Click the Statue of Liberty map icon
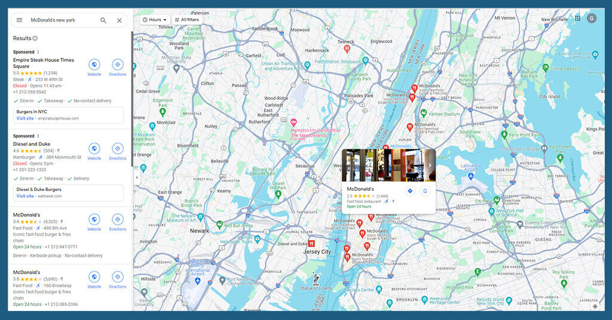The image size is (612, 320). 316,278
